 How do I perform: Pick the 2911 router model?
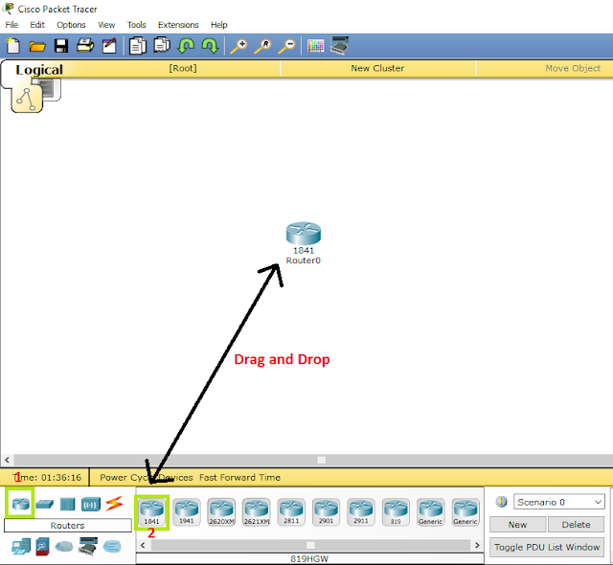coord(361,512)
